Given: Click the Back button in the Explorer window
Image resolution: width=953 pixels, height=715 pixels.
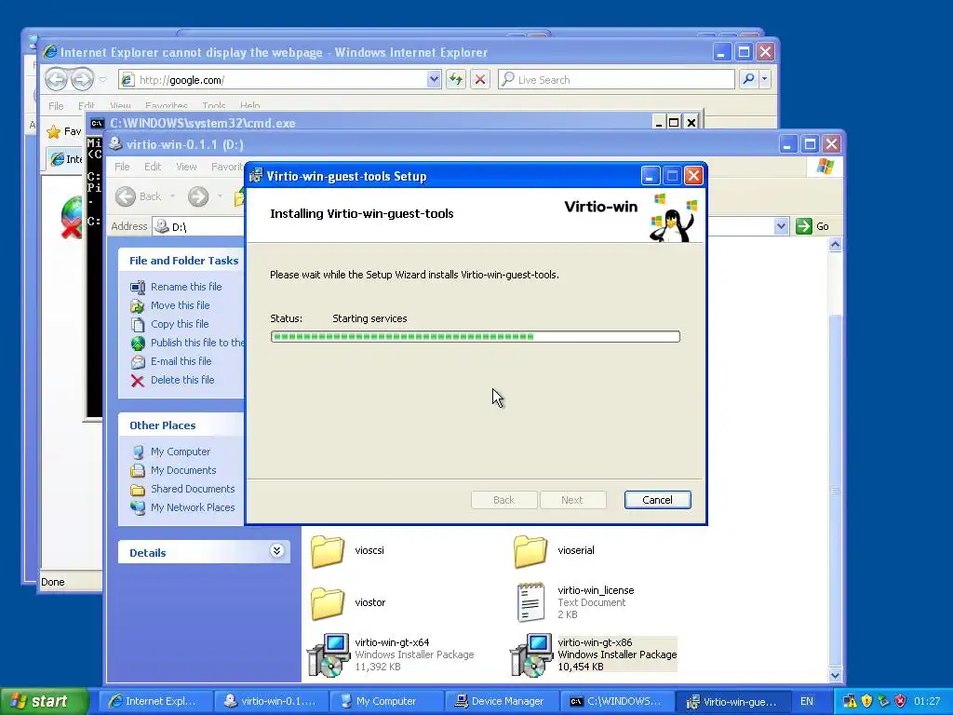Looking at the screenshot, I should point(139,196).
